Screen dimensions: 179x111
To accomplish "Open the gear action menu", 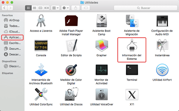I will [65, 8].
